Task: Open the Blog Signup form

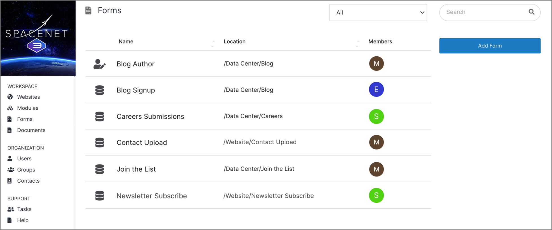Action: point(136,90)
